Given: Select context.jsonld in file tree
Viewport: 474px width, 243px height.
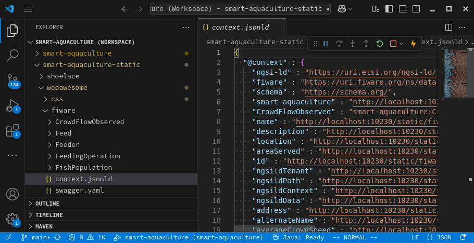Looking at the screenshot, I should click(111, 179).
